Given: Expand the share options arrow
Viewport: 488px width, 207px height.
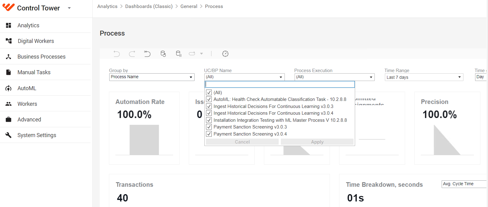Looking at the screenshot, I should 202,54.
